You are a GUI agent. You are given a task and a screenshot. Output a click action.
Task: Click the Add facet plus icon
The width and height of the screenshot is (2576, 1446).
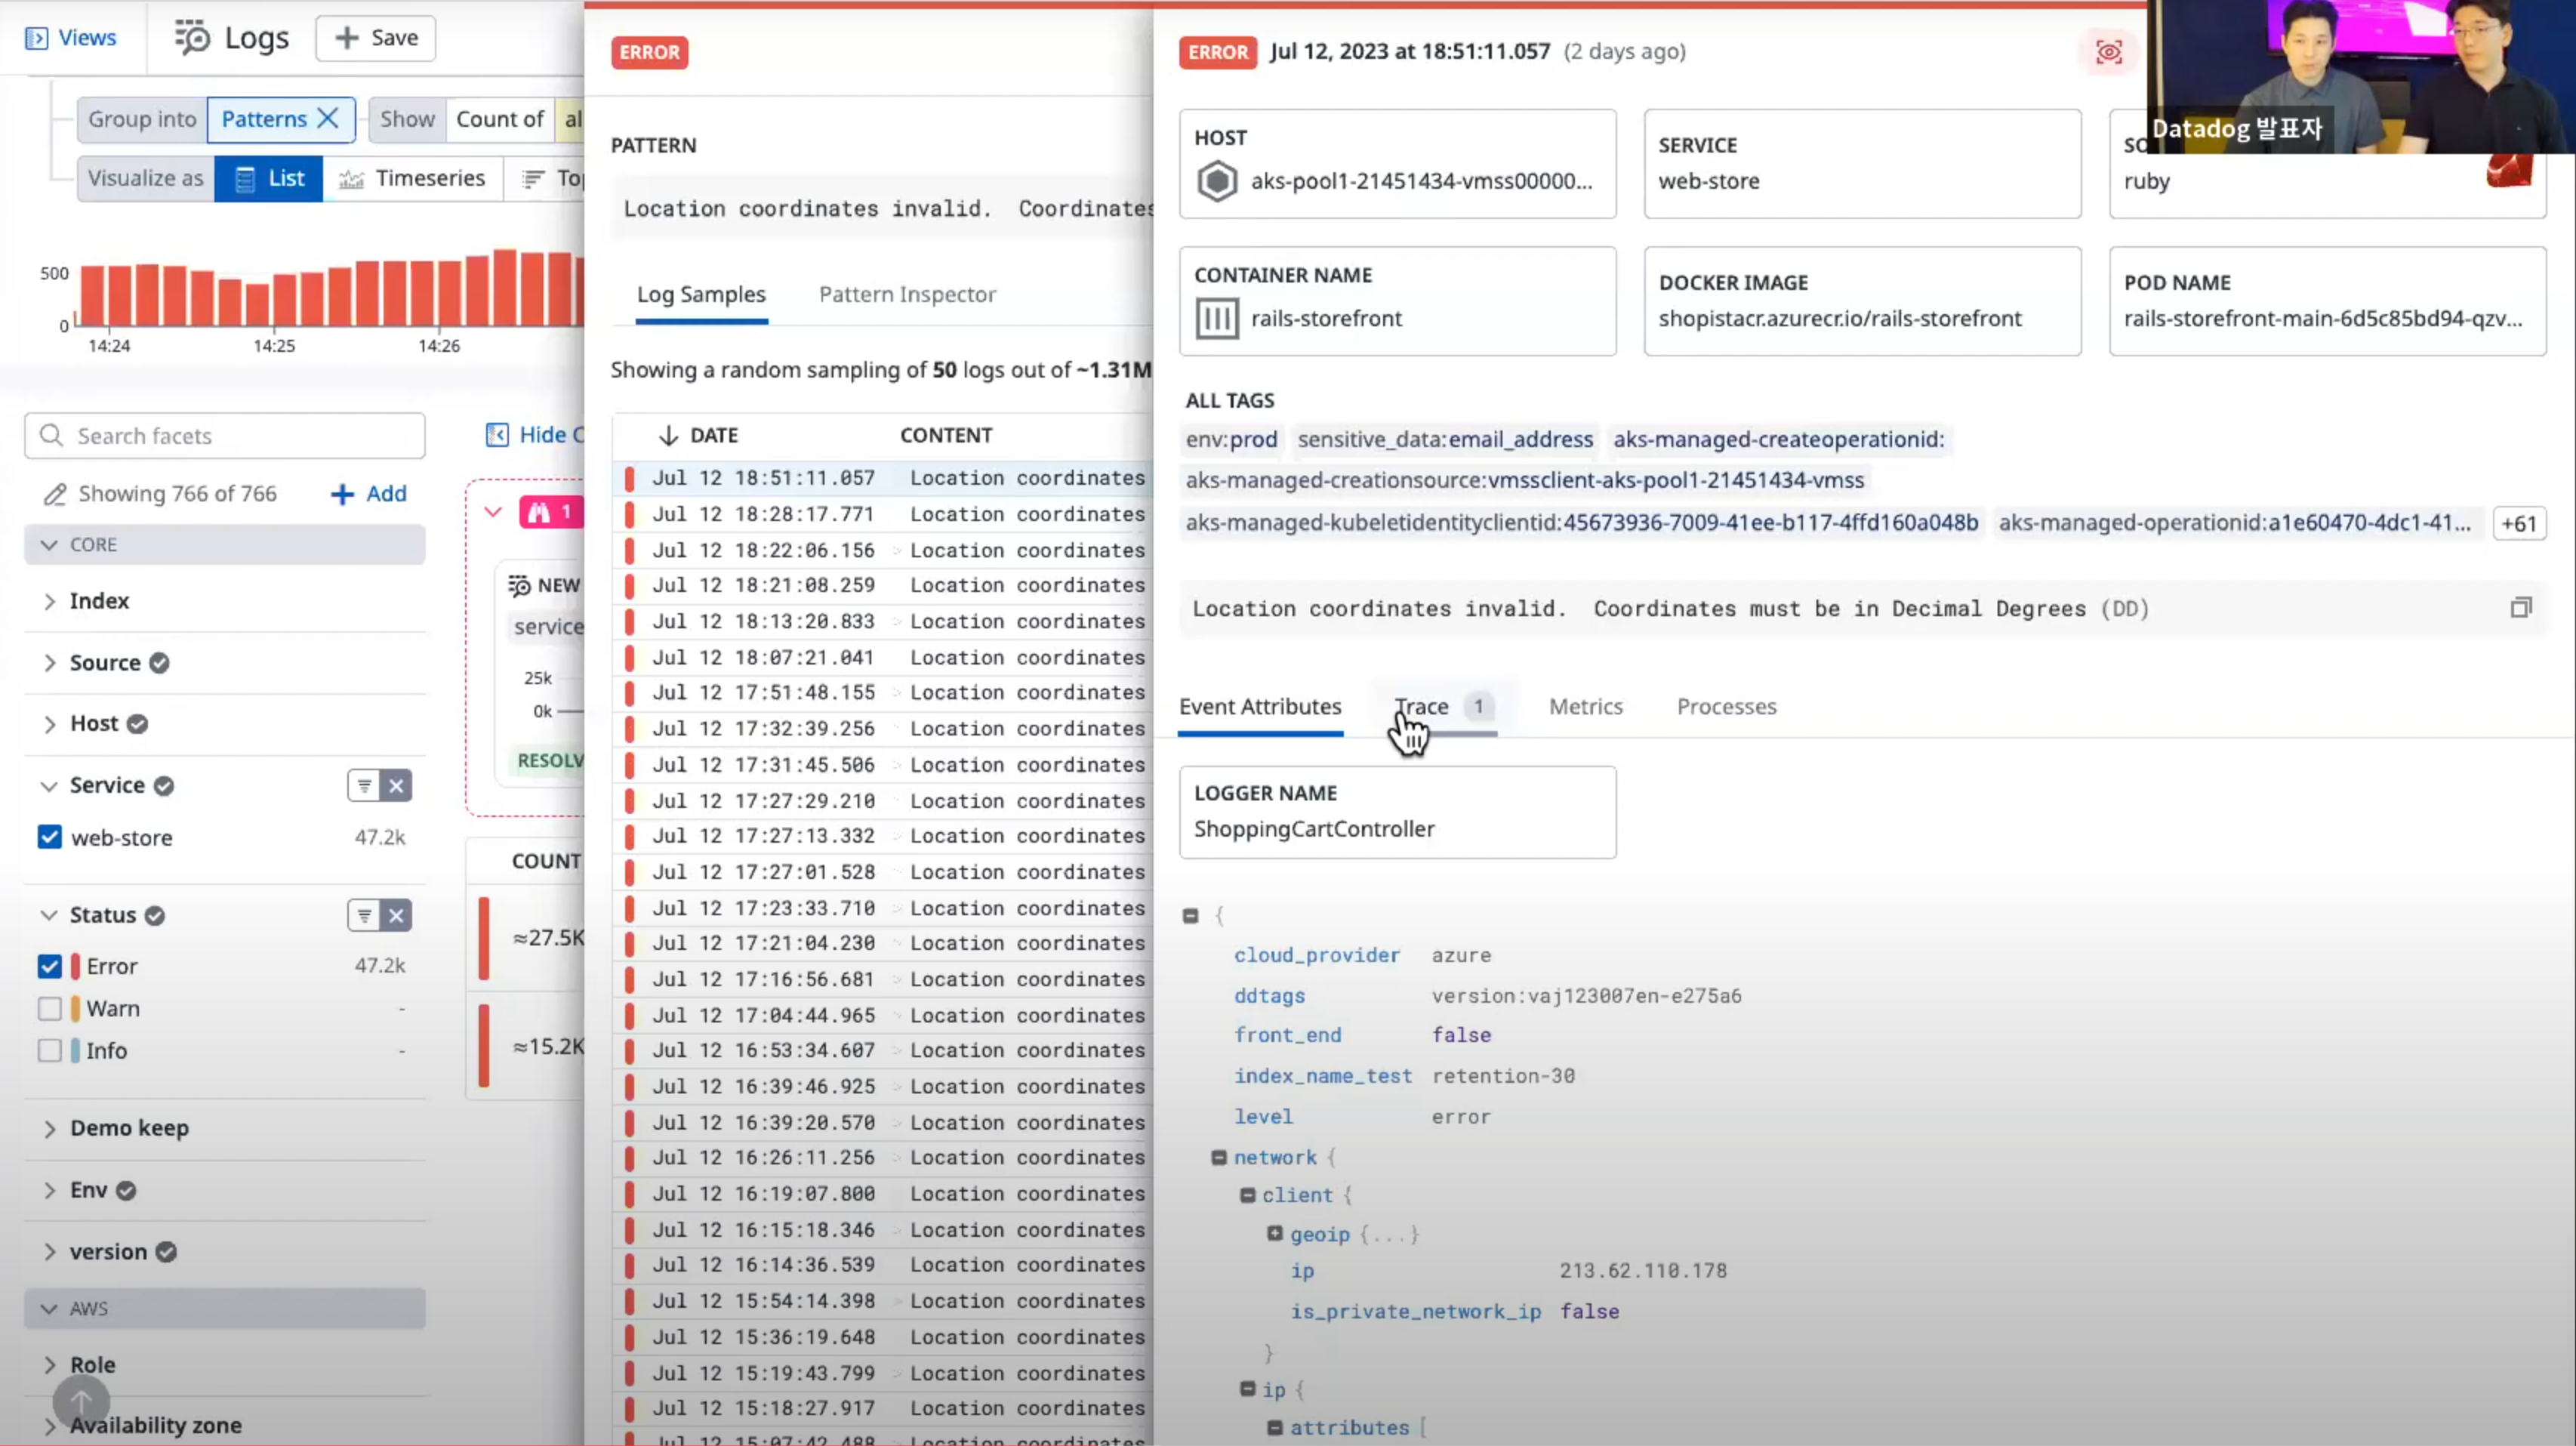pos(342,494)
